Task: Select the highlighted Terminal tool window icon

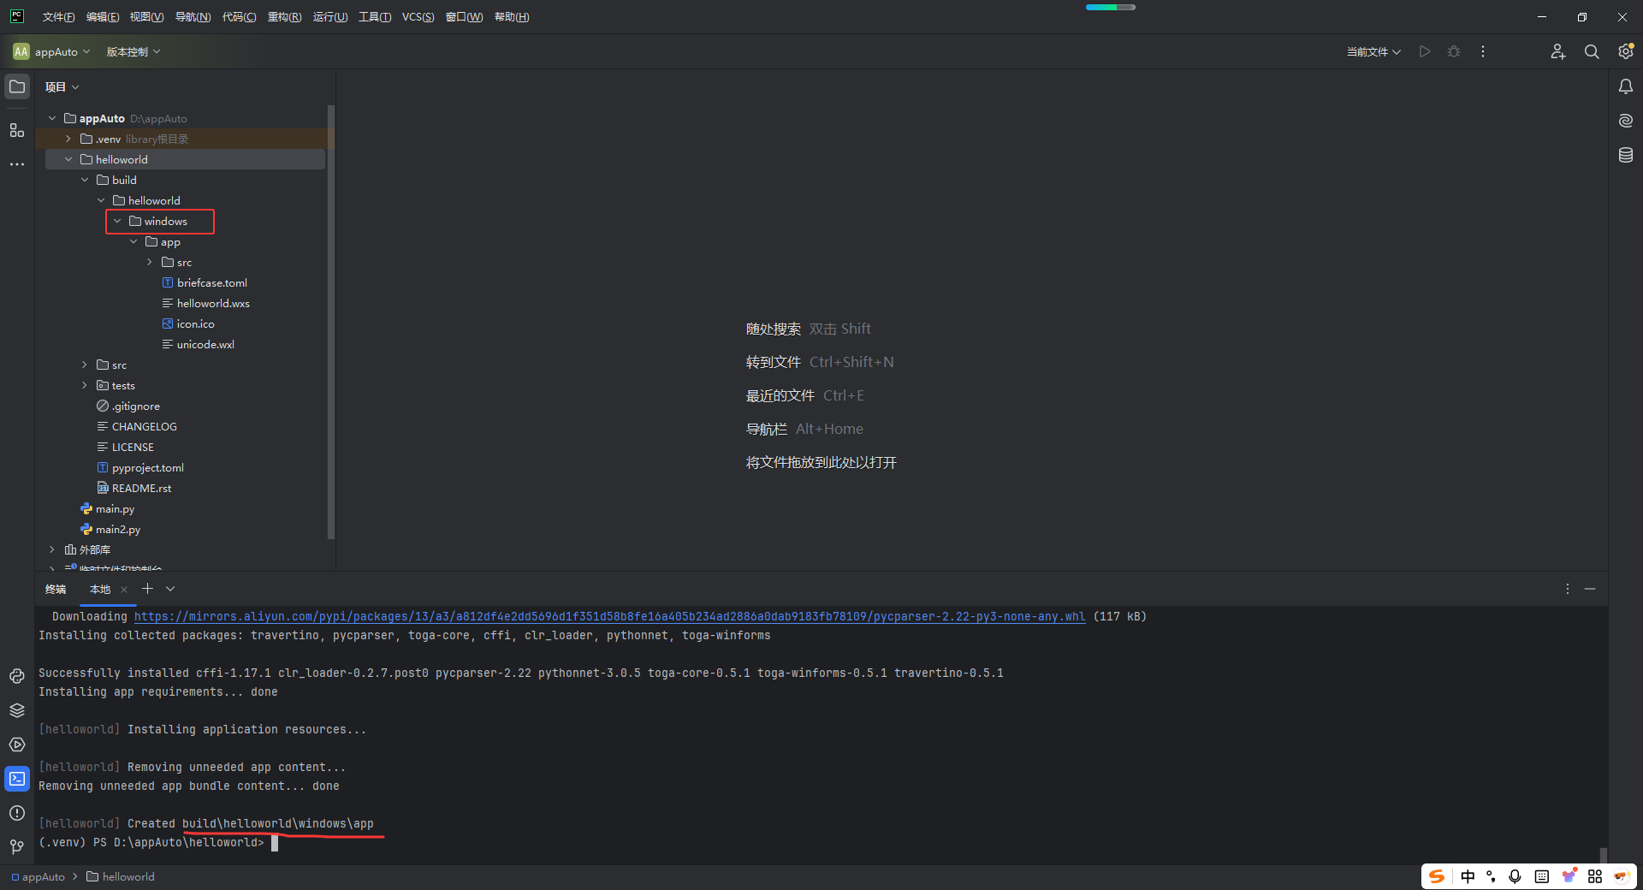Action: (x=17, y=779)
